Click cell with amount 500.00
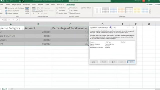The height and width of the screenshot is (90, 160). pyautogui.click(x=38, y=44)
